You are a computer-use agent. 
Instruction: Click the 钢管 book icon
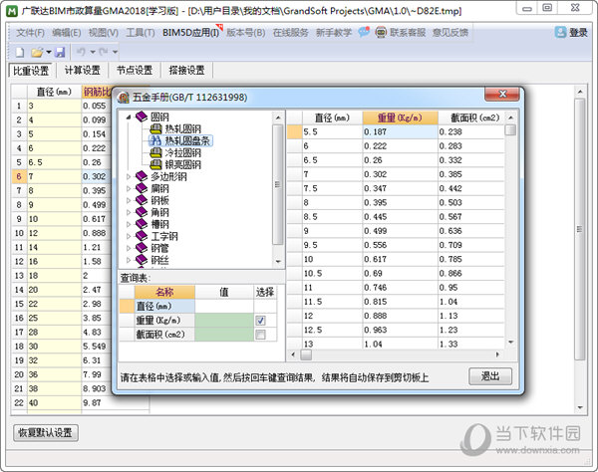pos(142,248)
